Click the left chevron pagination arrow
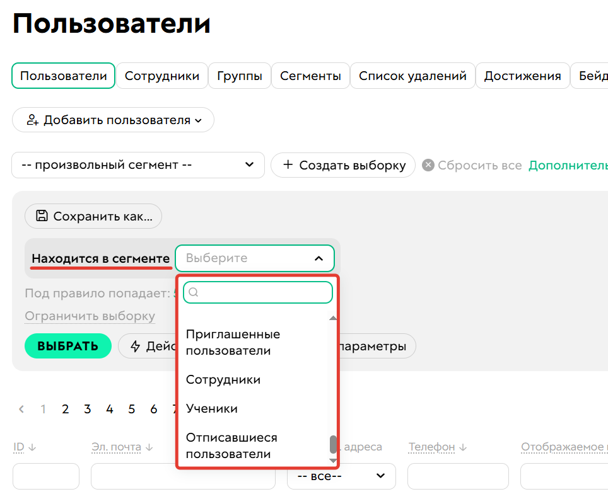Viewport: 608px width, 499px height. point(21,409)
